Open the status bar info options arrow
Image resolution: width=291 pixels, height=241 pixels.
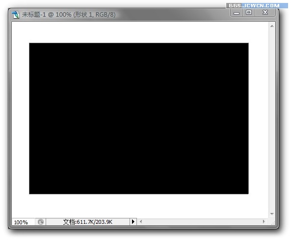point(133,222)
